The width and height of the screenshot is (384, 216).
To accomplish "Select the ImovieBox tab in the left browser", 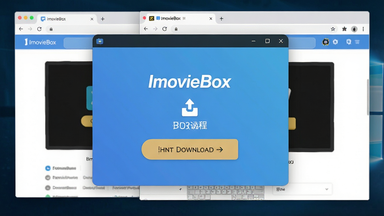I will point(67,19).
